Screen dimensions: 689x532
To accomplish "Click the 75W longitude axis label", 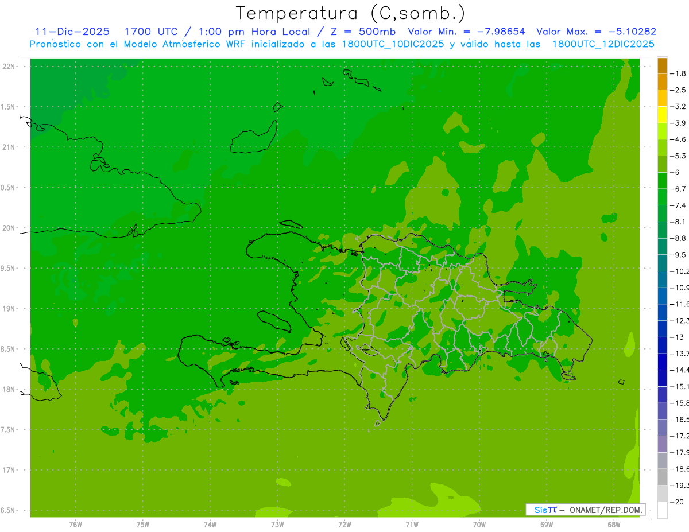I will (142, 525).
